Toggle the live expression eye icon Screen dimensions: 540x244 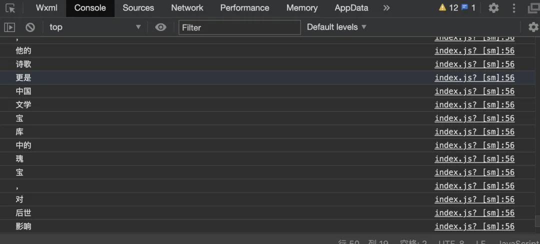(160, 27)
